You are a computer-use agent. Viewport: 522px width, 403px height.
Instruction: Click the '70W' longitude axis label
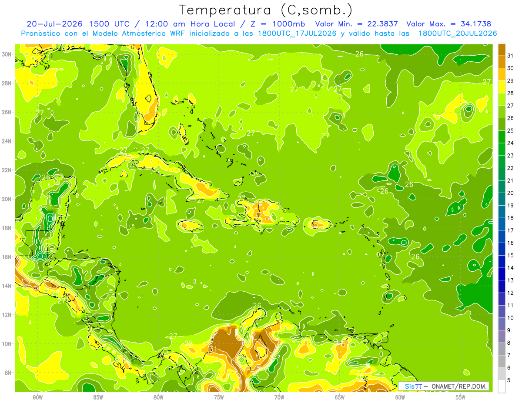[x=279, y=398]
